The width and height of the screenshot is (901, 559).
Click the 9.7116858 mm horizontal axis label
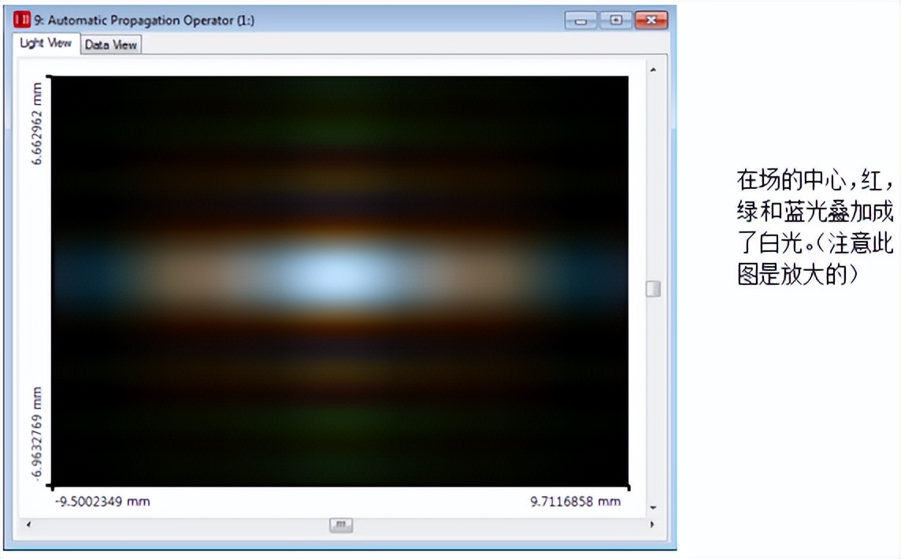(575, 502)
